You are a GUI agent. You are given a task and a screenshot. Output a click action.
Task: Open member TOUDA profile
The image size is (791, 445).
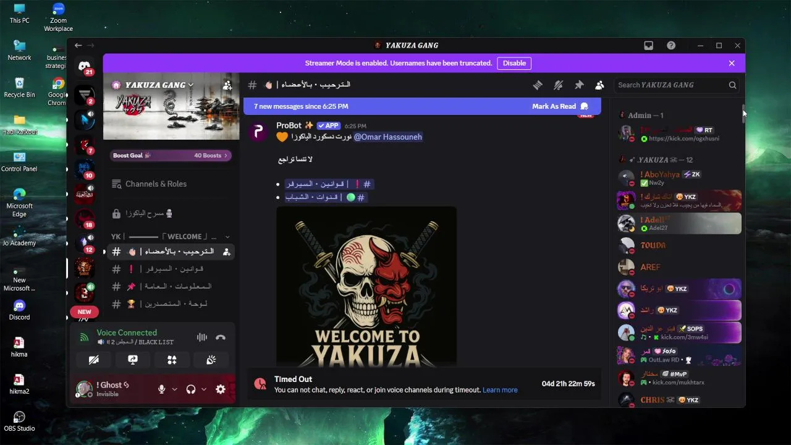click(679, 245)
